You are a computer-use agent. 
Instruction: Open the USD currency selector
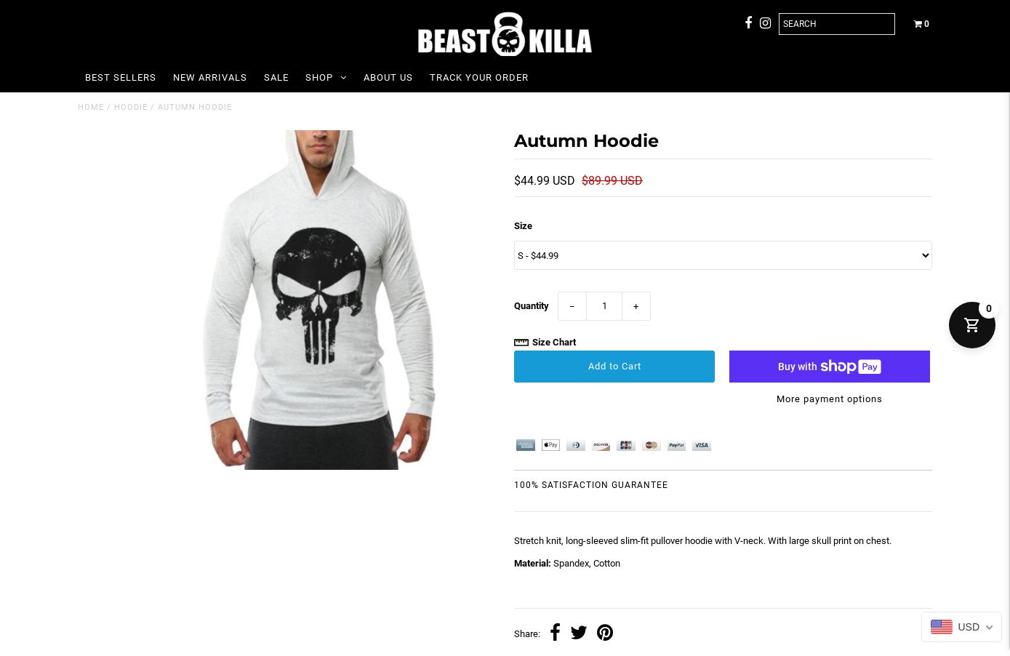961,627
